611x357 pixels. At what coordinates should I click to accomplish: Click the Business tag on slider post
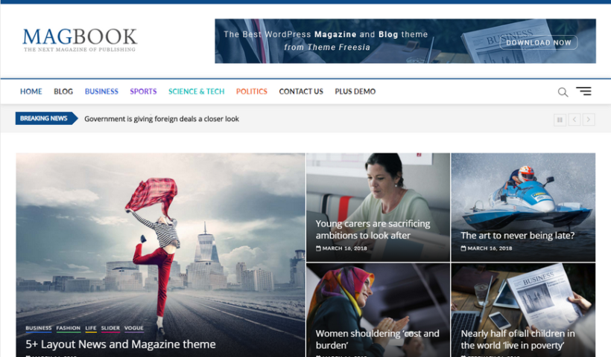pos(39,328)
